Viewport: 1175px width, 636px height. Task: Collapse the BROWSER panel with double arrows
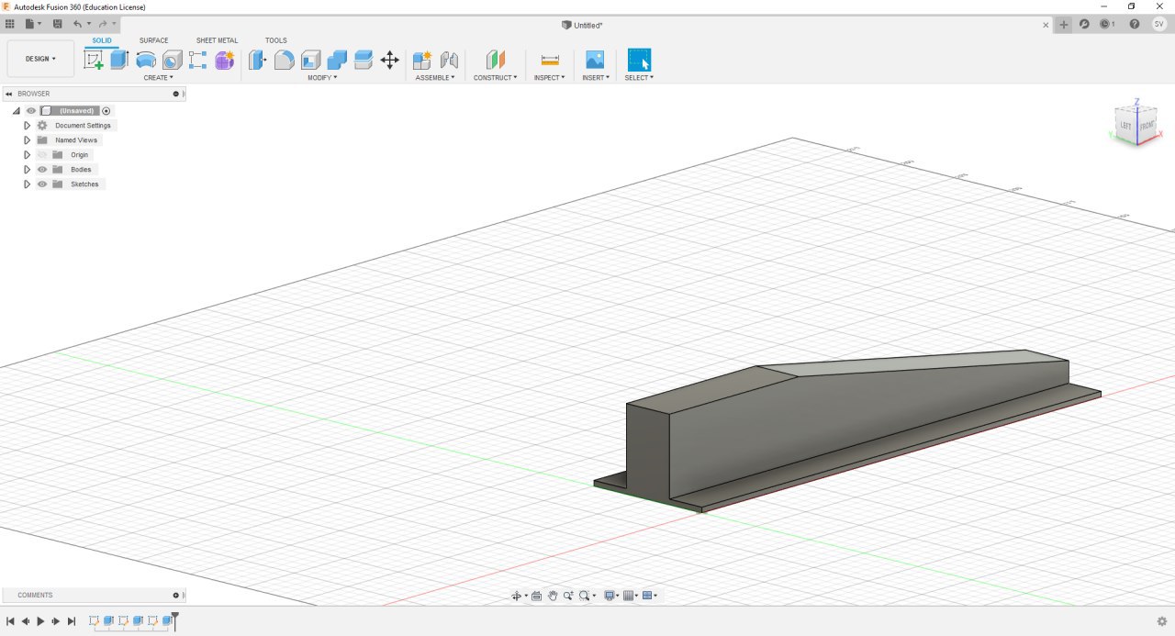9,94
